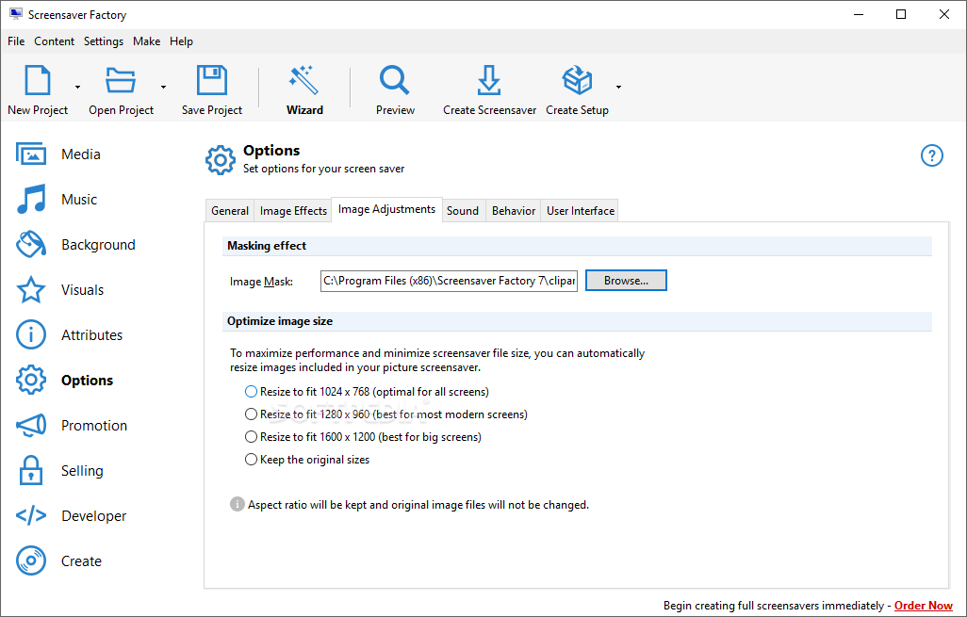Open the Visuals star section
The width and height of the screenshot is (967, 617).
click(31, 290)
